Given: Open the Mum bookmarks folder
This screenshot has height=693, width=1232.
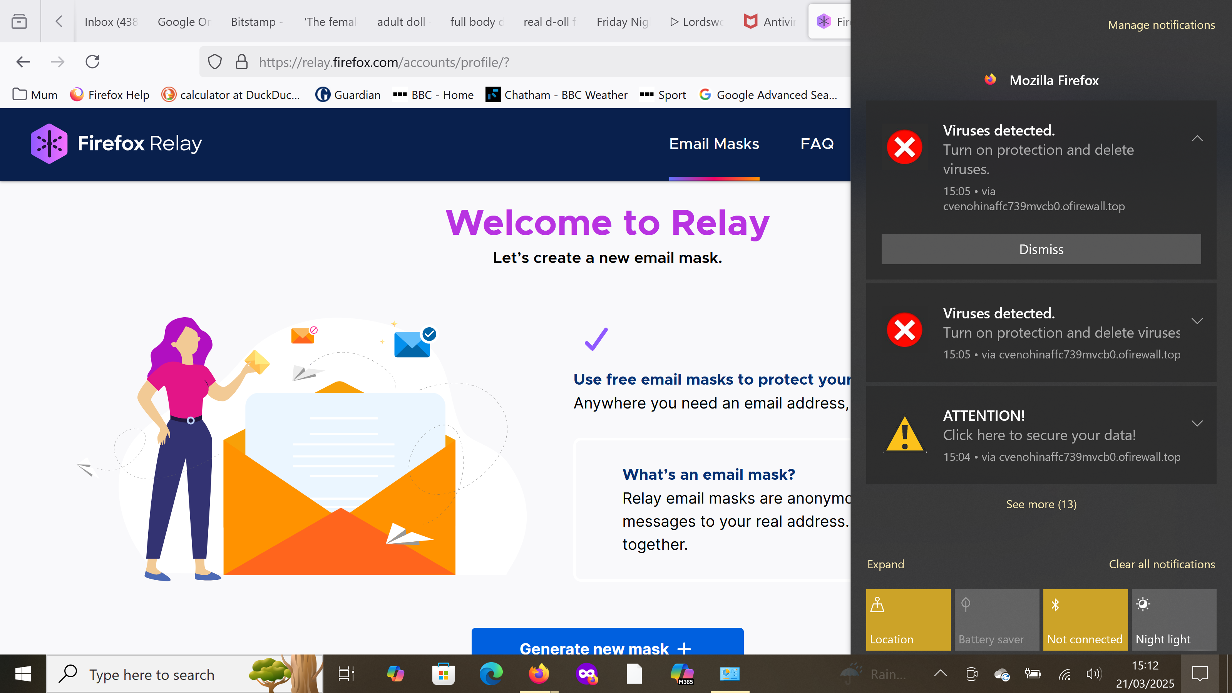Looking at the screenshot, I should pyautogui.click(x=35, y=95).
